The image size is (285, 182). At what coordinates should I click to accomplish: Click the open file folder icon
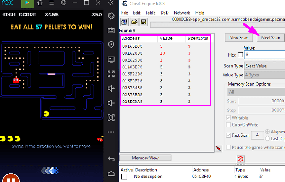(x=134, y=22)
